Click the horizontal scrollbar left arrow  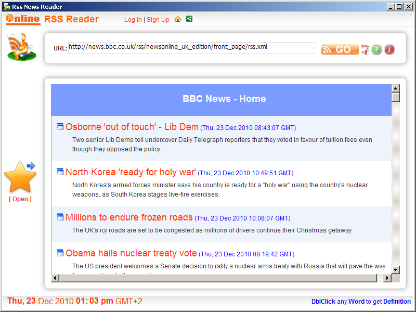(x=55, y=278)
